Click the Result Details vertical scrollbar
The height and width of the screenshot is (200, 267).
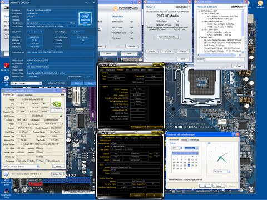tap(243, 31)
